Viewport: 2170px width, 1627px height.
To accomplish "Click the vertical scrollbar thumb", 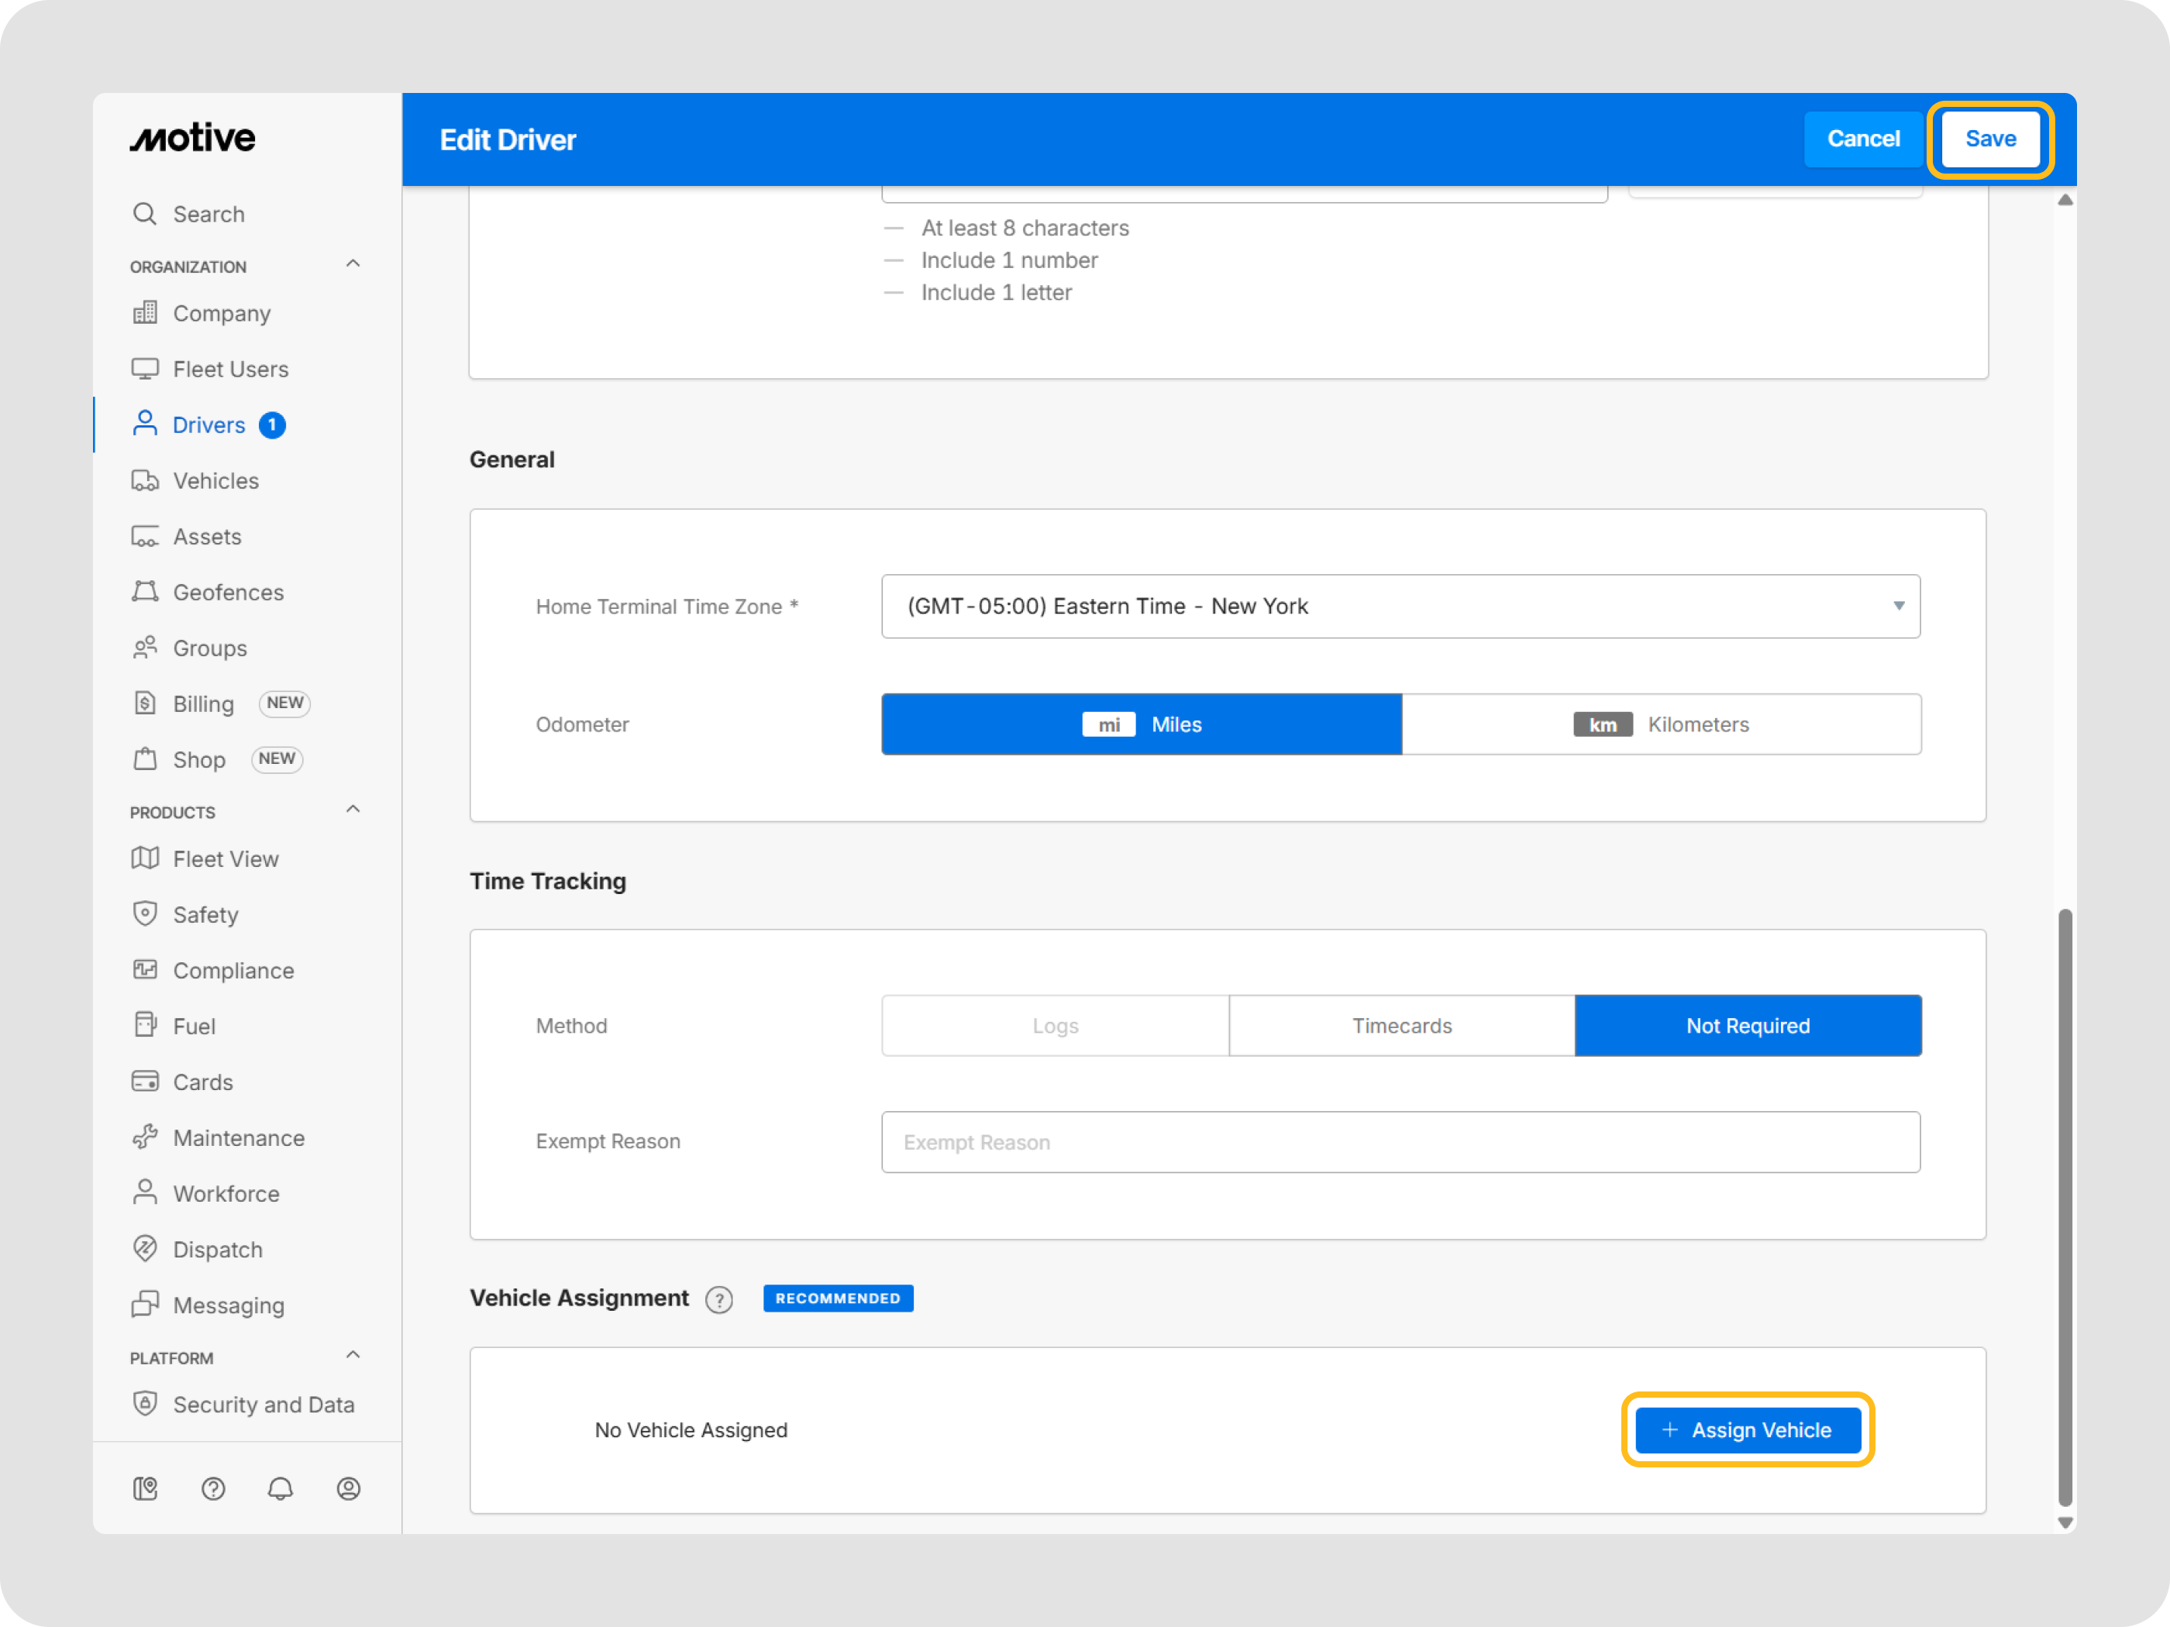I will point(2065,1206).
